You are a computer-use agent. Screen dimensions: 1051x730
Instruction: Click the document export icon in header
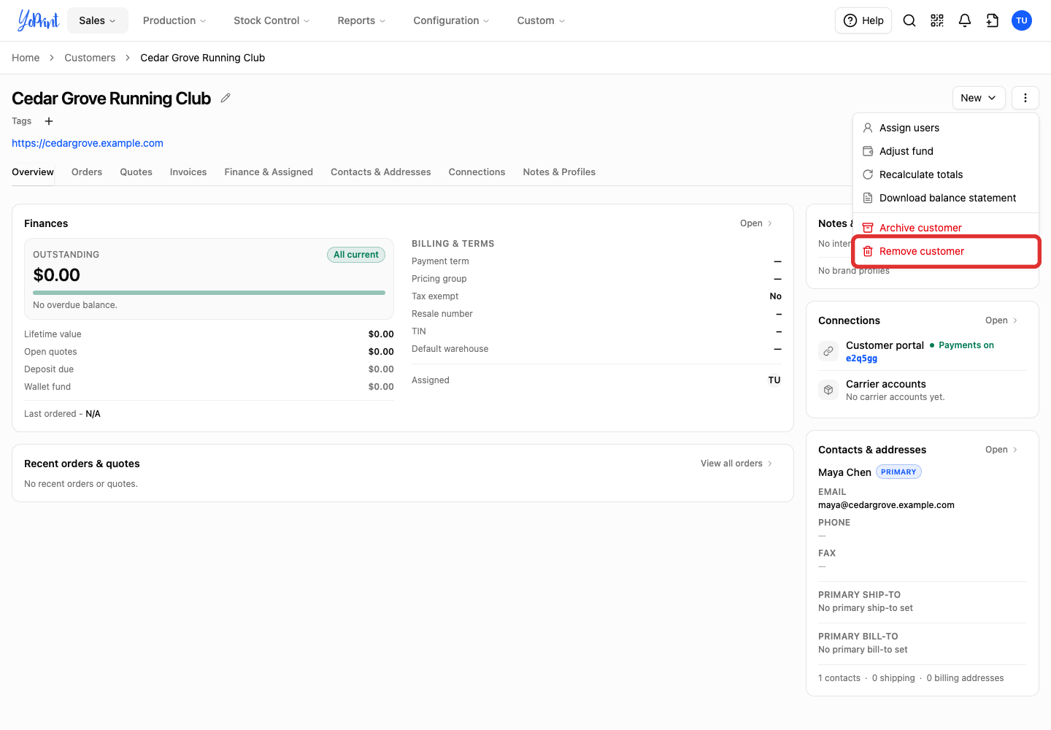pos(993,20)
